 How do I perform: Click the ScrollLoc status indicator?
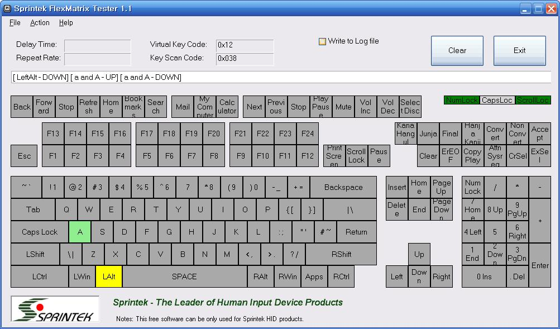click(x=533, y=100)
